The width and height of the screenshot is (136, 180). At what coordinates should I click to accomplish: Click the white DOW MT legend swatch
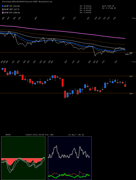3,10
